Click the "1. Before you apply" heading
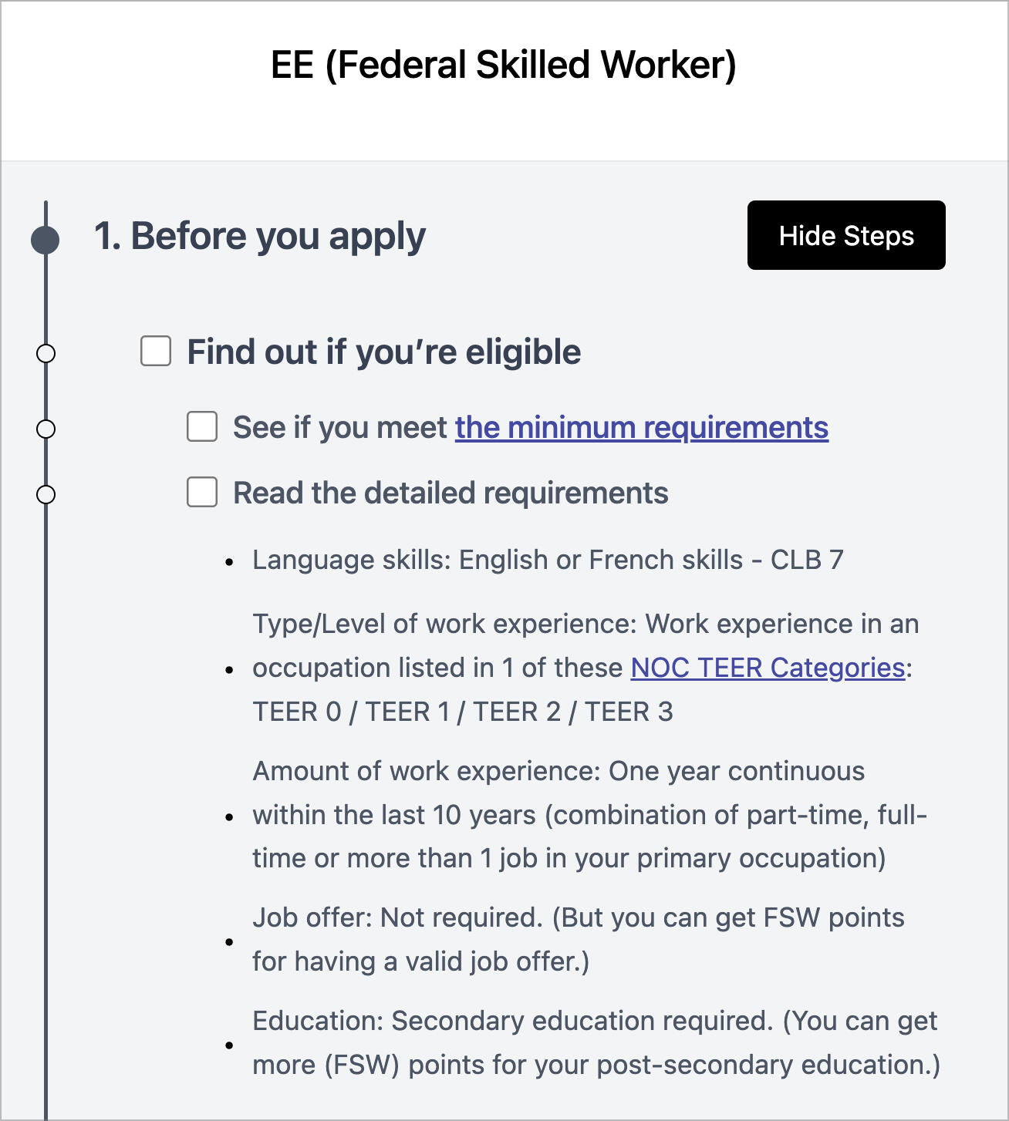Screen dimensions: 1009x1121 pyautogui.click(x=259, y=236)
